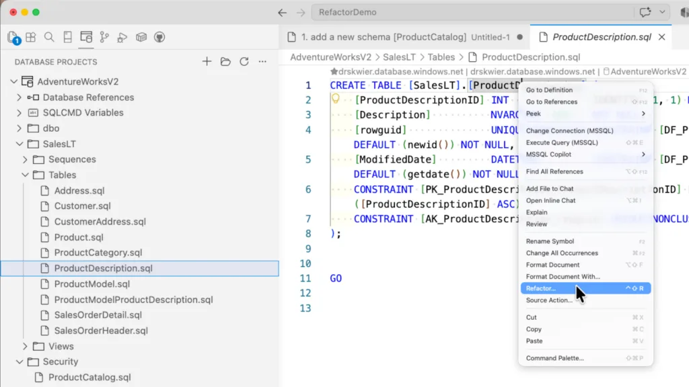
Task: Expand the SQLCMD Variables node
Action: click(19, 113)
